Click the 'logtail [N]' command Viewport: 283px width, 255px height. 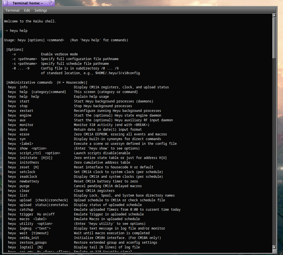click(x=31, y=247)
